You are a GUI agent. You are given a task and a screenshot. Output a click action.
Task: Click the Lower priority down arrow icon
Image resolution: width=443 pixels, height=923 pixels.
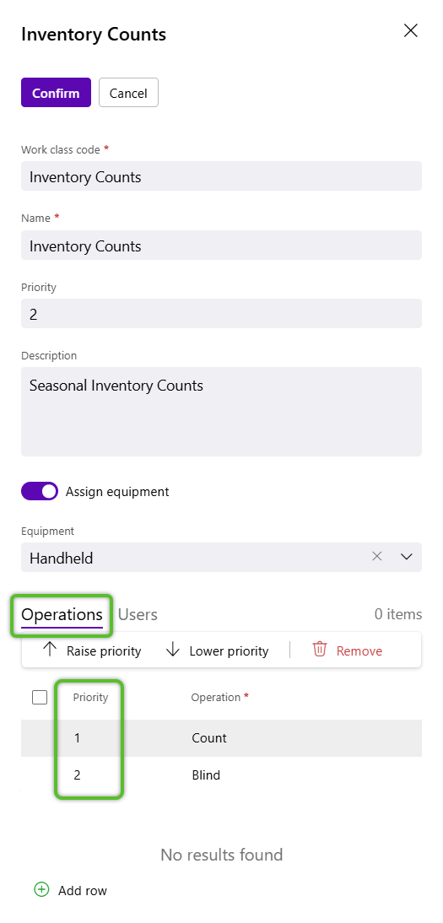coord(173,650)
